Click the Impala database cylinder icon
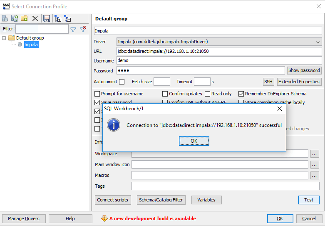The image size is (325, 226). click(x=20, y=45)
